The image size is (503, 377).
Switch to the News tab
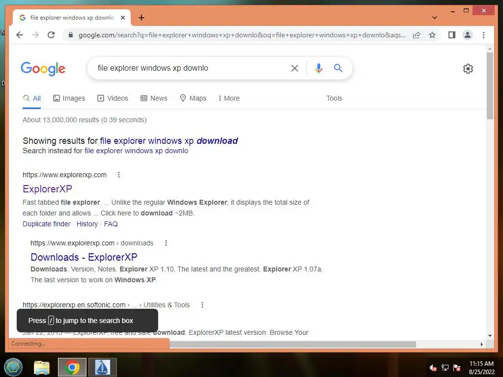(x=154, y=98)
